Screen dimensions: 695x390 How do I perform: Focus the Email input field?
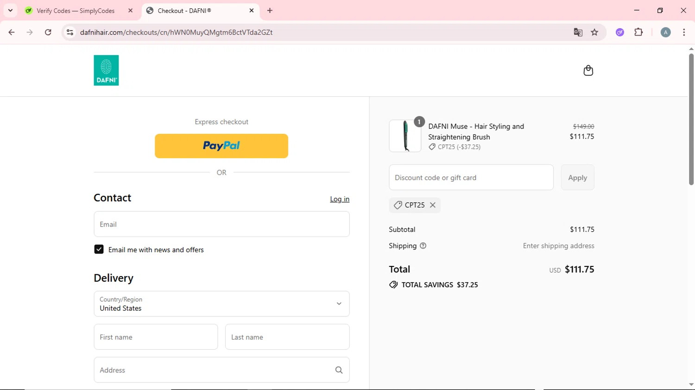(221, 224)
